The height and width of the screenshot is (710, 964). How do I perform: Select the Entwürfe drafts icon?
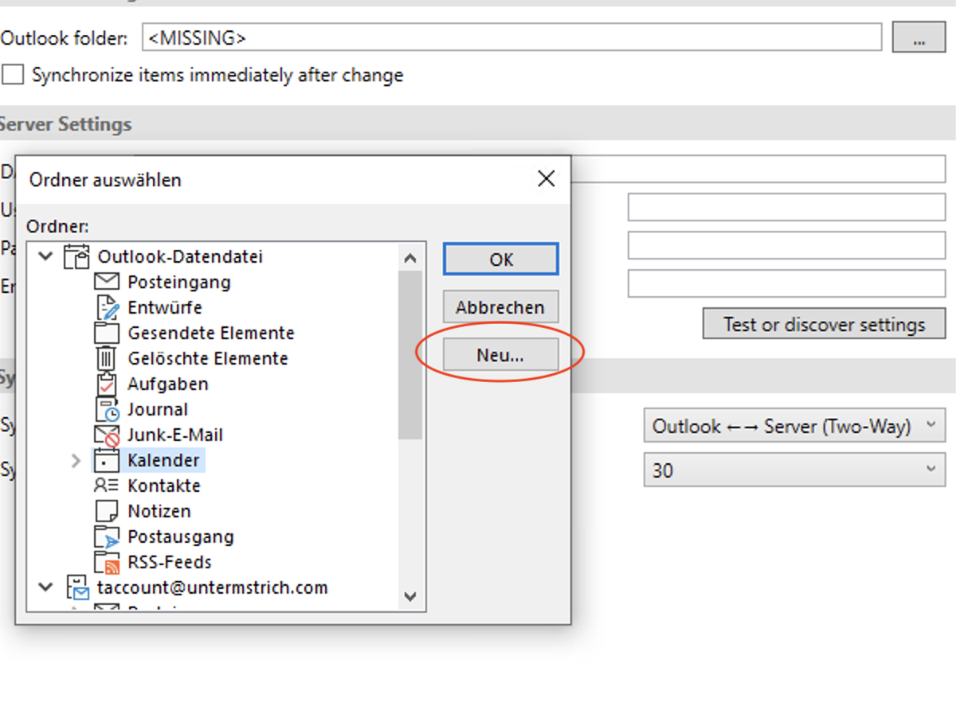(107, 307)
